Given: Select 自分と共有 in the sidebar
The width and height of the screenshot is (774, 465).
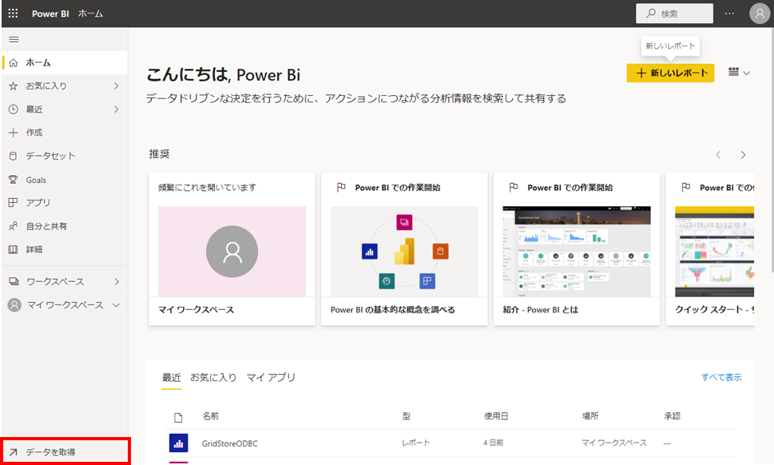Looking at the screenshot, I should click(46, 226).
